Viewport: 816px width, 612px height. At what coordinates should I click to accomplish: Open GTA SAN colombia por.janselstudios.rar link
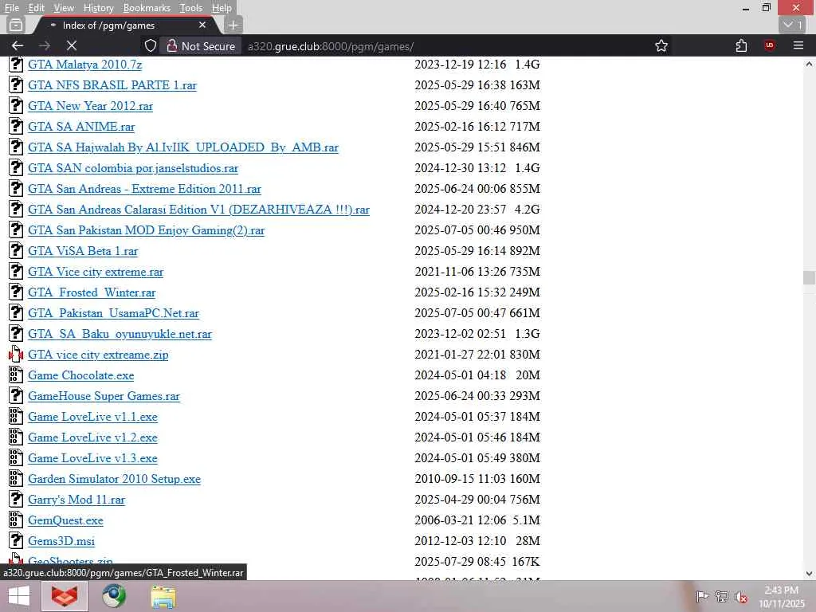pos(133,169)
